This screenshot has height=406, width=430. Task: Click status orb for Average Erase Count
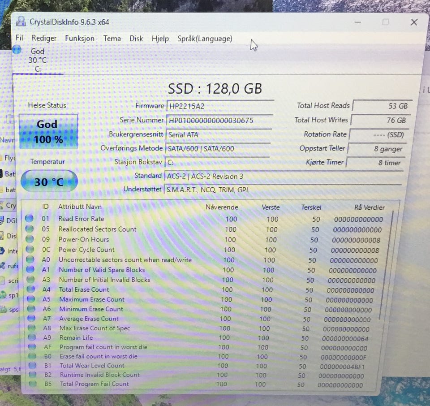(x=31, y=318)
